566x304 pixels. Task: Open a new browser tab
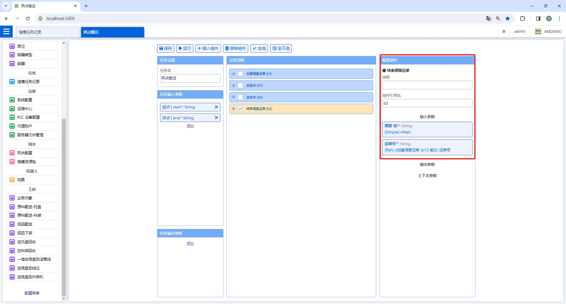pos(86,6)
